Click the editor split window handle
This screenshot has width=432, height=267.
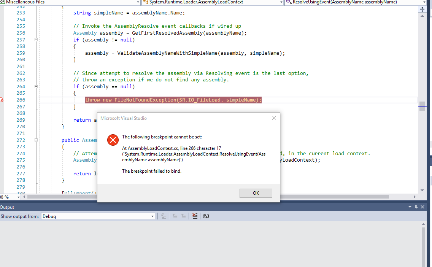click(422, 10)
